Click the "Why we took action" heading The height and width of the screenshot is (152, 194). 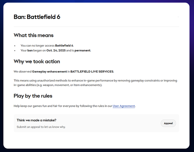[x=37, y=61]
